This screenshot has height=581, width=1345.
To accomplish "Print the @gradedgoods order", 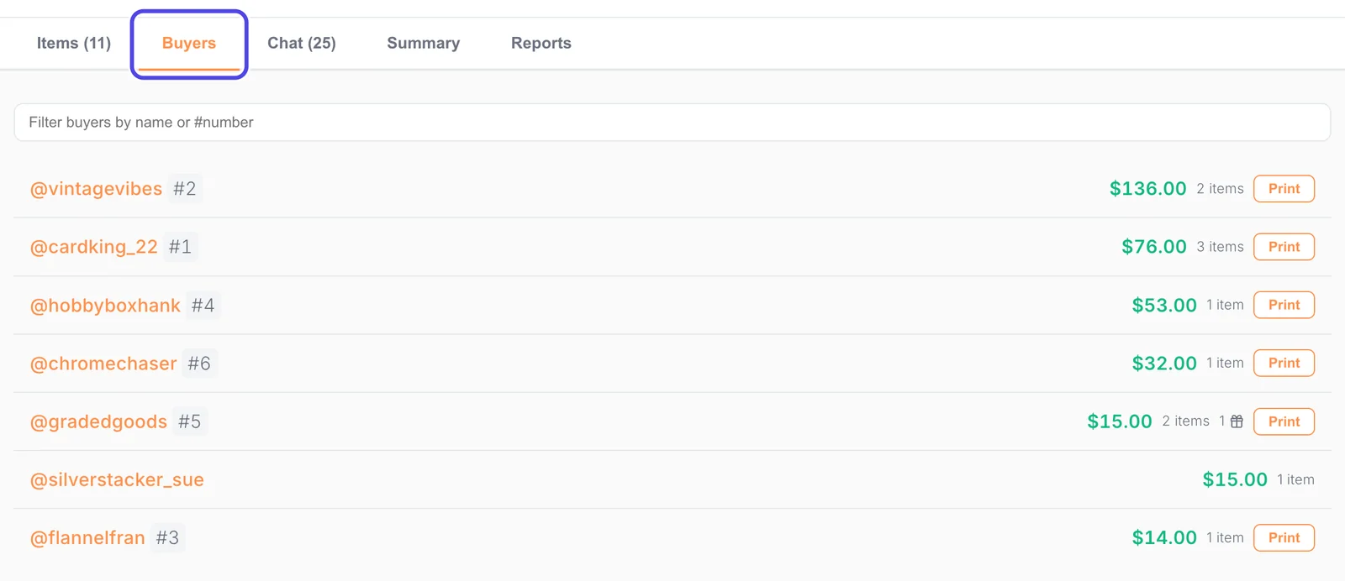I will [x=1284, y=421].
